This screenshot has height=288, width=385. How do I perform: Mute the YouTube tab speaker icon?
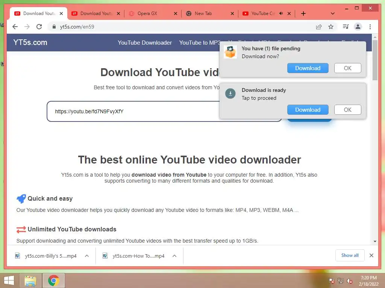281,13
